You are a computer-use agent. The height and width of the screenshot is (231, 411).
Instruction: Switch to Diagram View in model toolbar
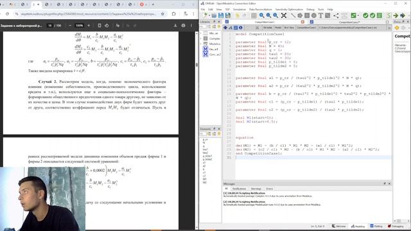click(230, 28)
